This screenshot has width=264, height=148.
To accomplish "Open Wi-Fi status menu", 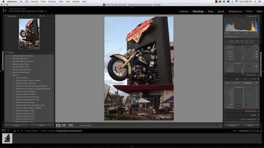I will 236,2.
